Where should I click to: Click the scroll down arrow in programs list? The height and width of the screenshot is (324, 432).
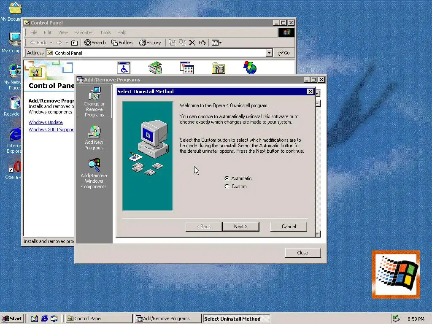(x=318, y=234)
